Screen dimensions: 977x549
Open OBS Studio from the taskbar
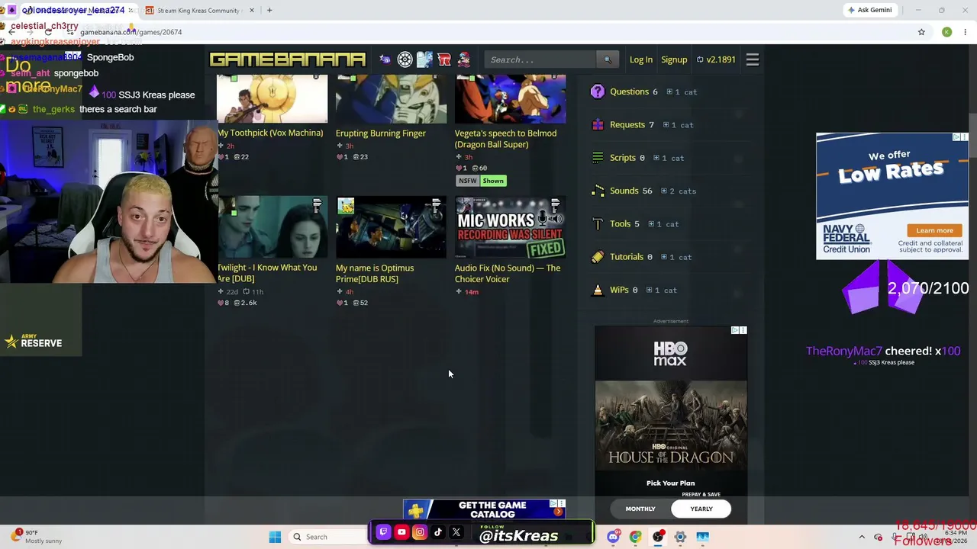point(658,537)
